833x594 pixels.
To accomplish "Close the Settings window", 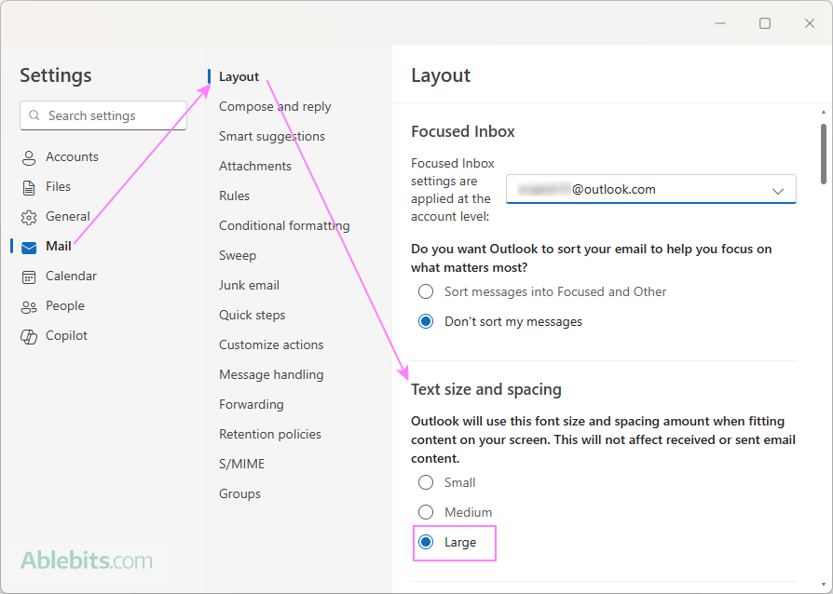I will [810, 23].
